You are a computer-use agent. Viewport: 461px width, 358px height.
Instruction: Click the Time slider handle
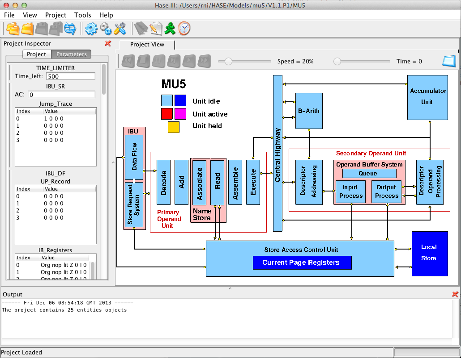(x=337, y=61)
